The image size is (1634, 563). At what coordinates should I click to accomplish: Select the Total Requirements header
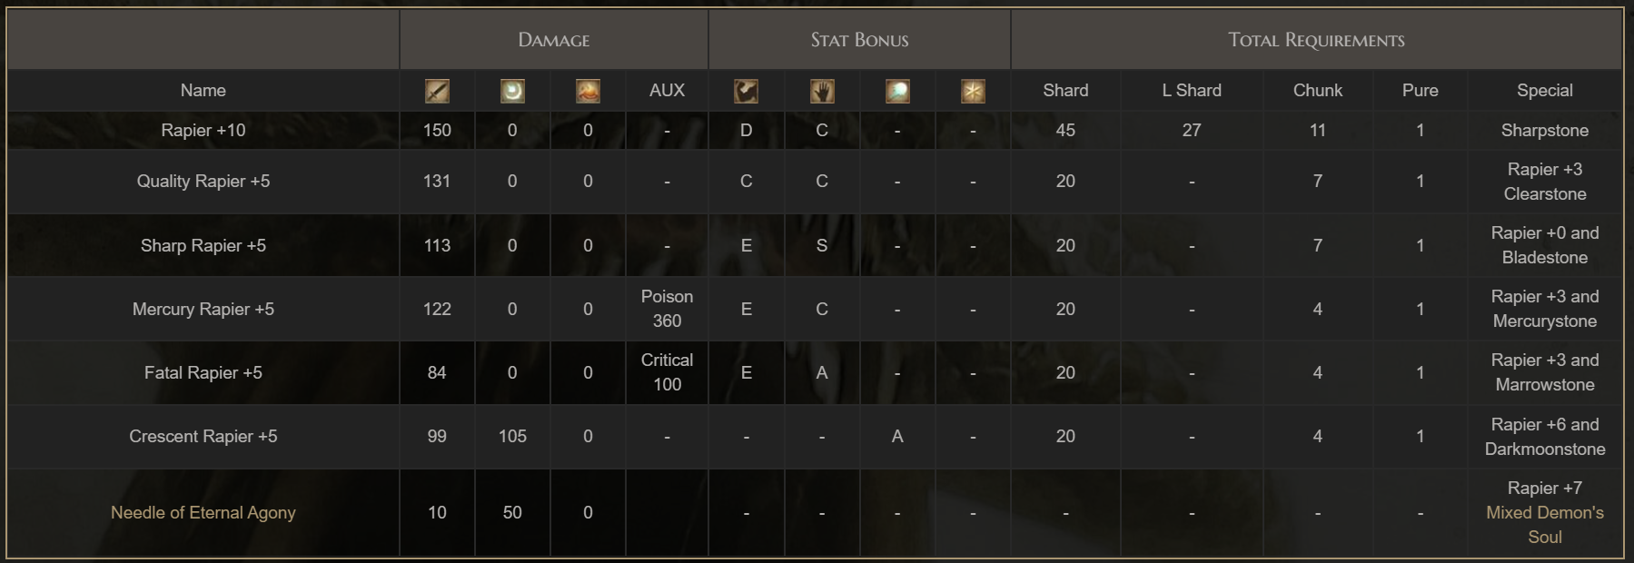(x=1316, y=39)
